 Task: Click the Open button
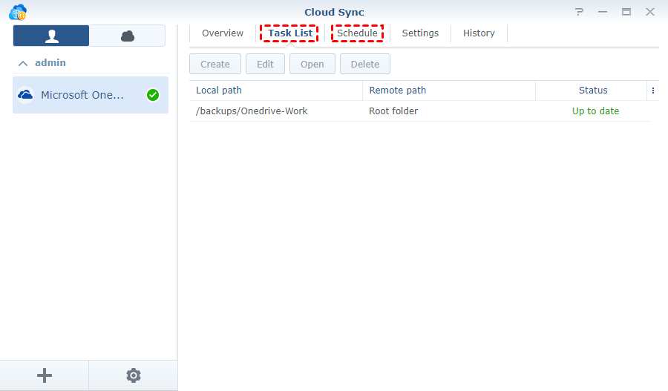[x=312, y=64]
